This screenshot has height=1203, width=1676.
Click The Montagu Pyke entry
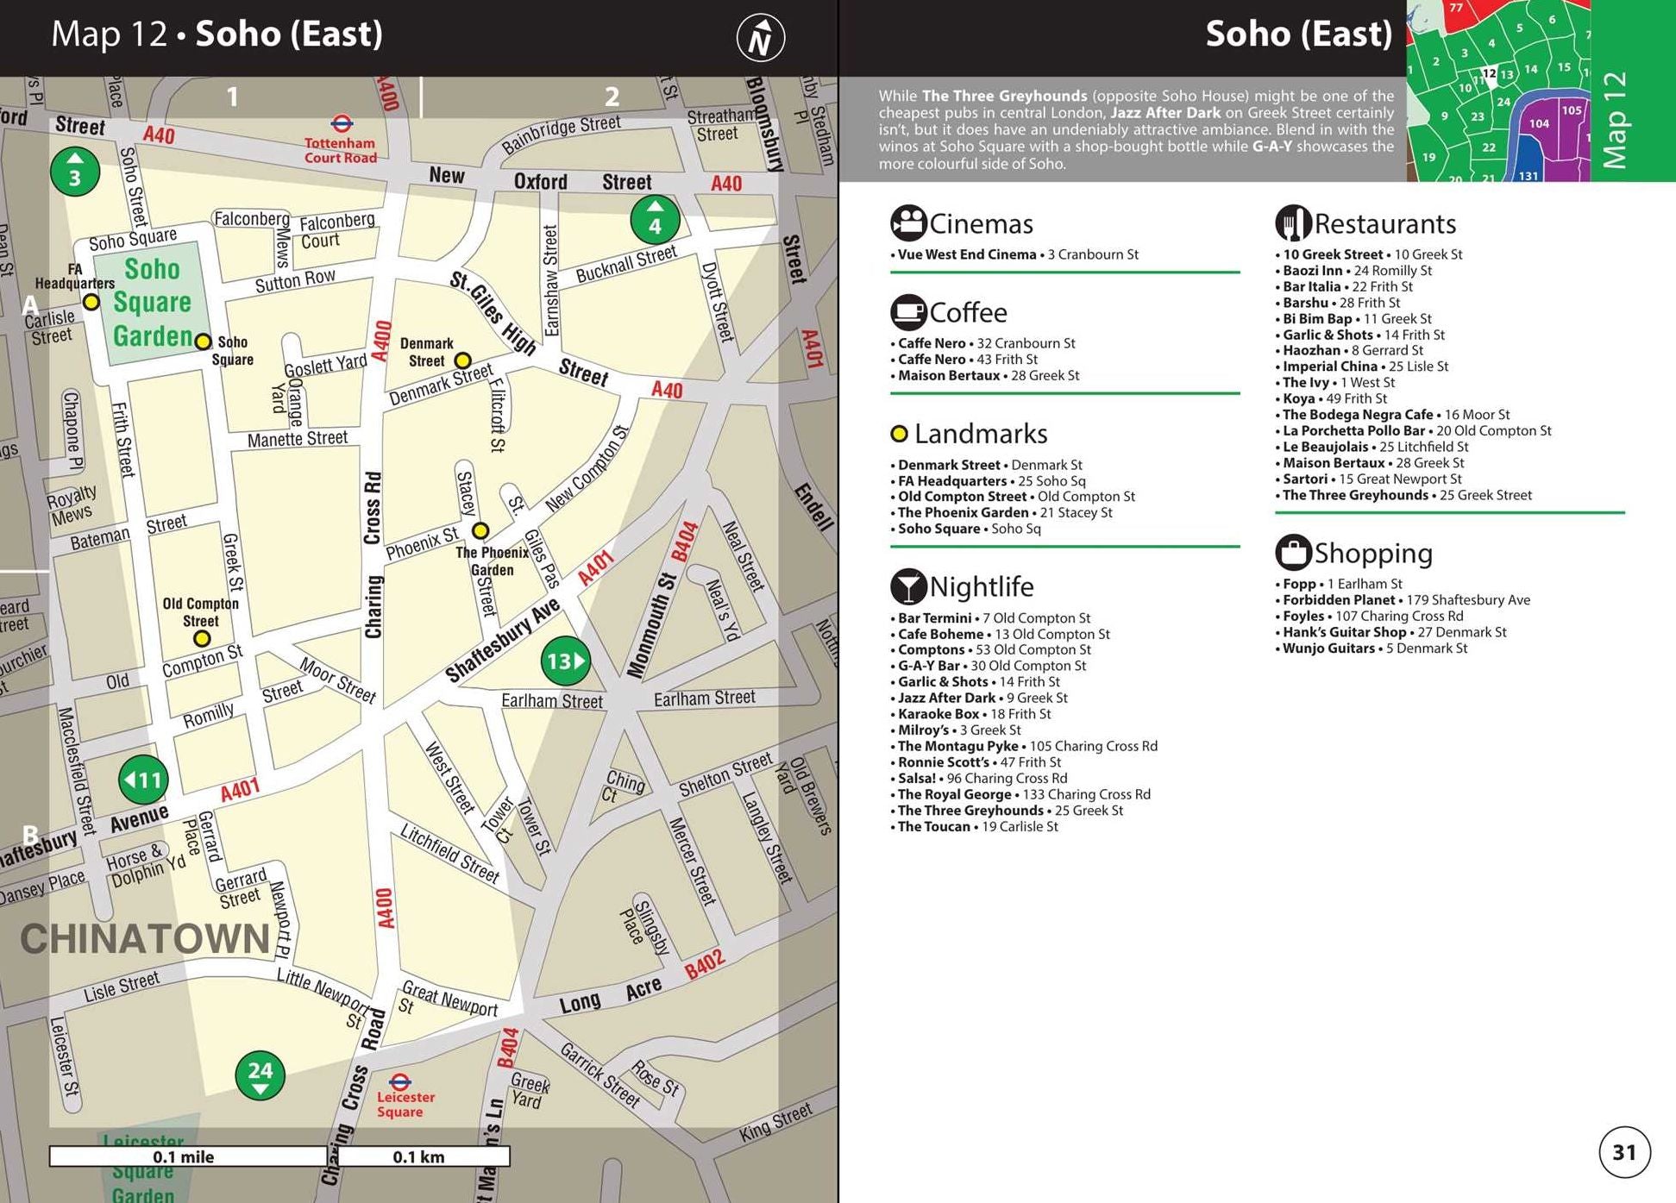click(x=1024, y=747)
